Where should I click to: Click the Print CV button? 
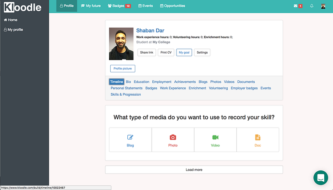(166, 52)
